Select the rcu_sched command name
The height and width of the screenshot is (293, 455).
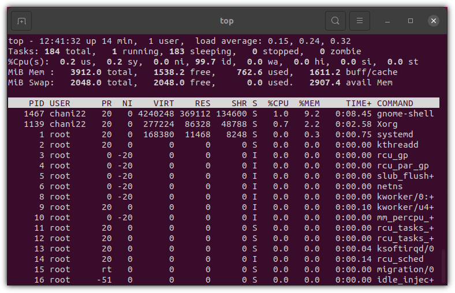(x=400, y=259)
